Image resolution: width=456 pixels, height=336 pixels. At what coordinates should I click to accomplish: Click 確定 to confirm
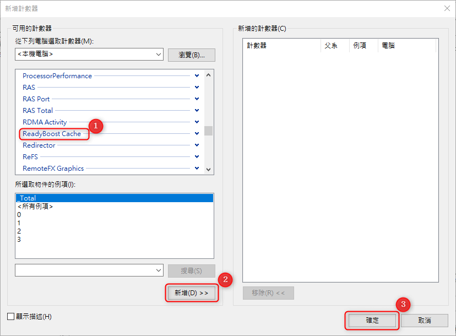[372, 320]
